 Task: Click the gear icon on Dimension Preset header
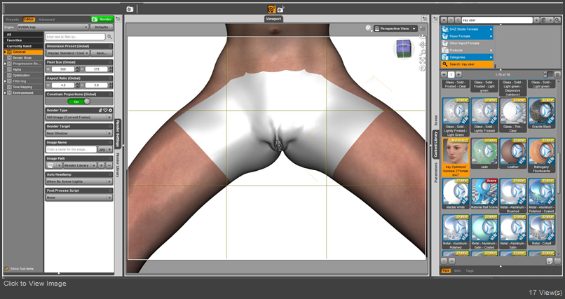pos(110,46)
